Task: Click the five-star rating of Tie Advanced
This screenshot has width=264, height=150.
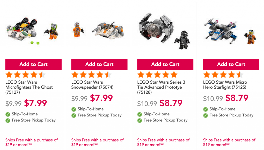Action: 158,75
